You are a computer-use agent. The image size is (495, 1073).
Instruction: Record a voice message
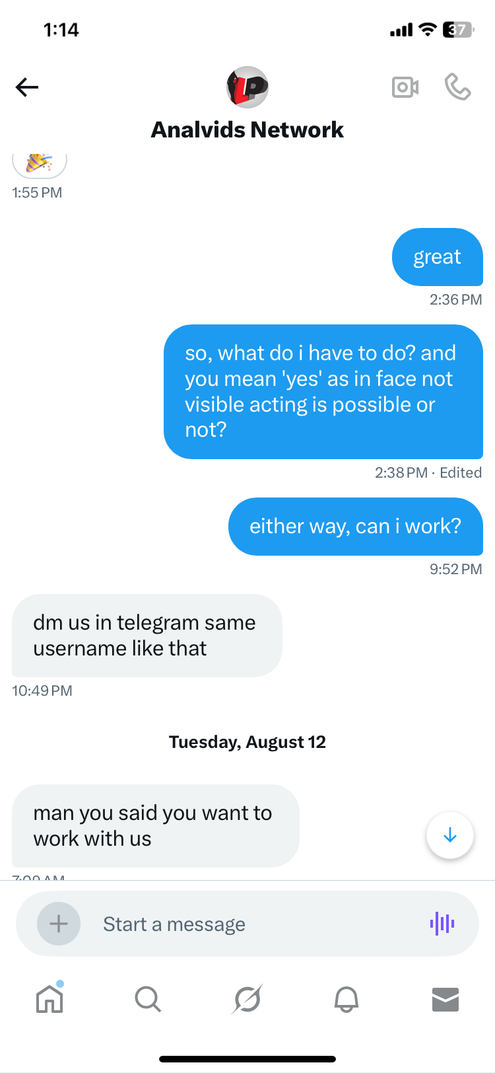click(x=442, y=923)
